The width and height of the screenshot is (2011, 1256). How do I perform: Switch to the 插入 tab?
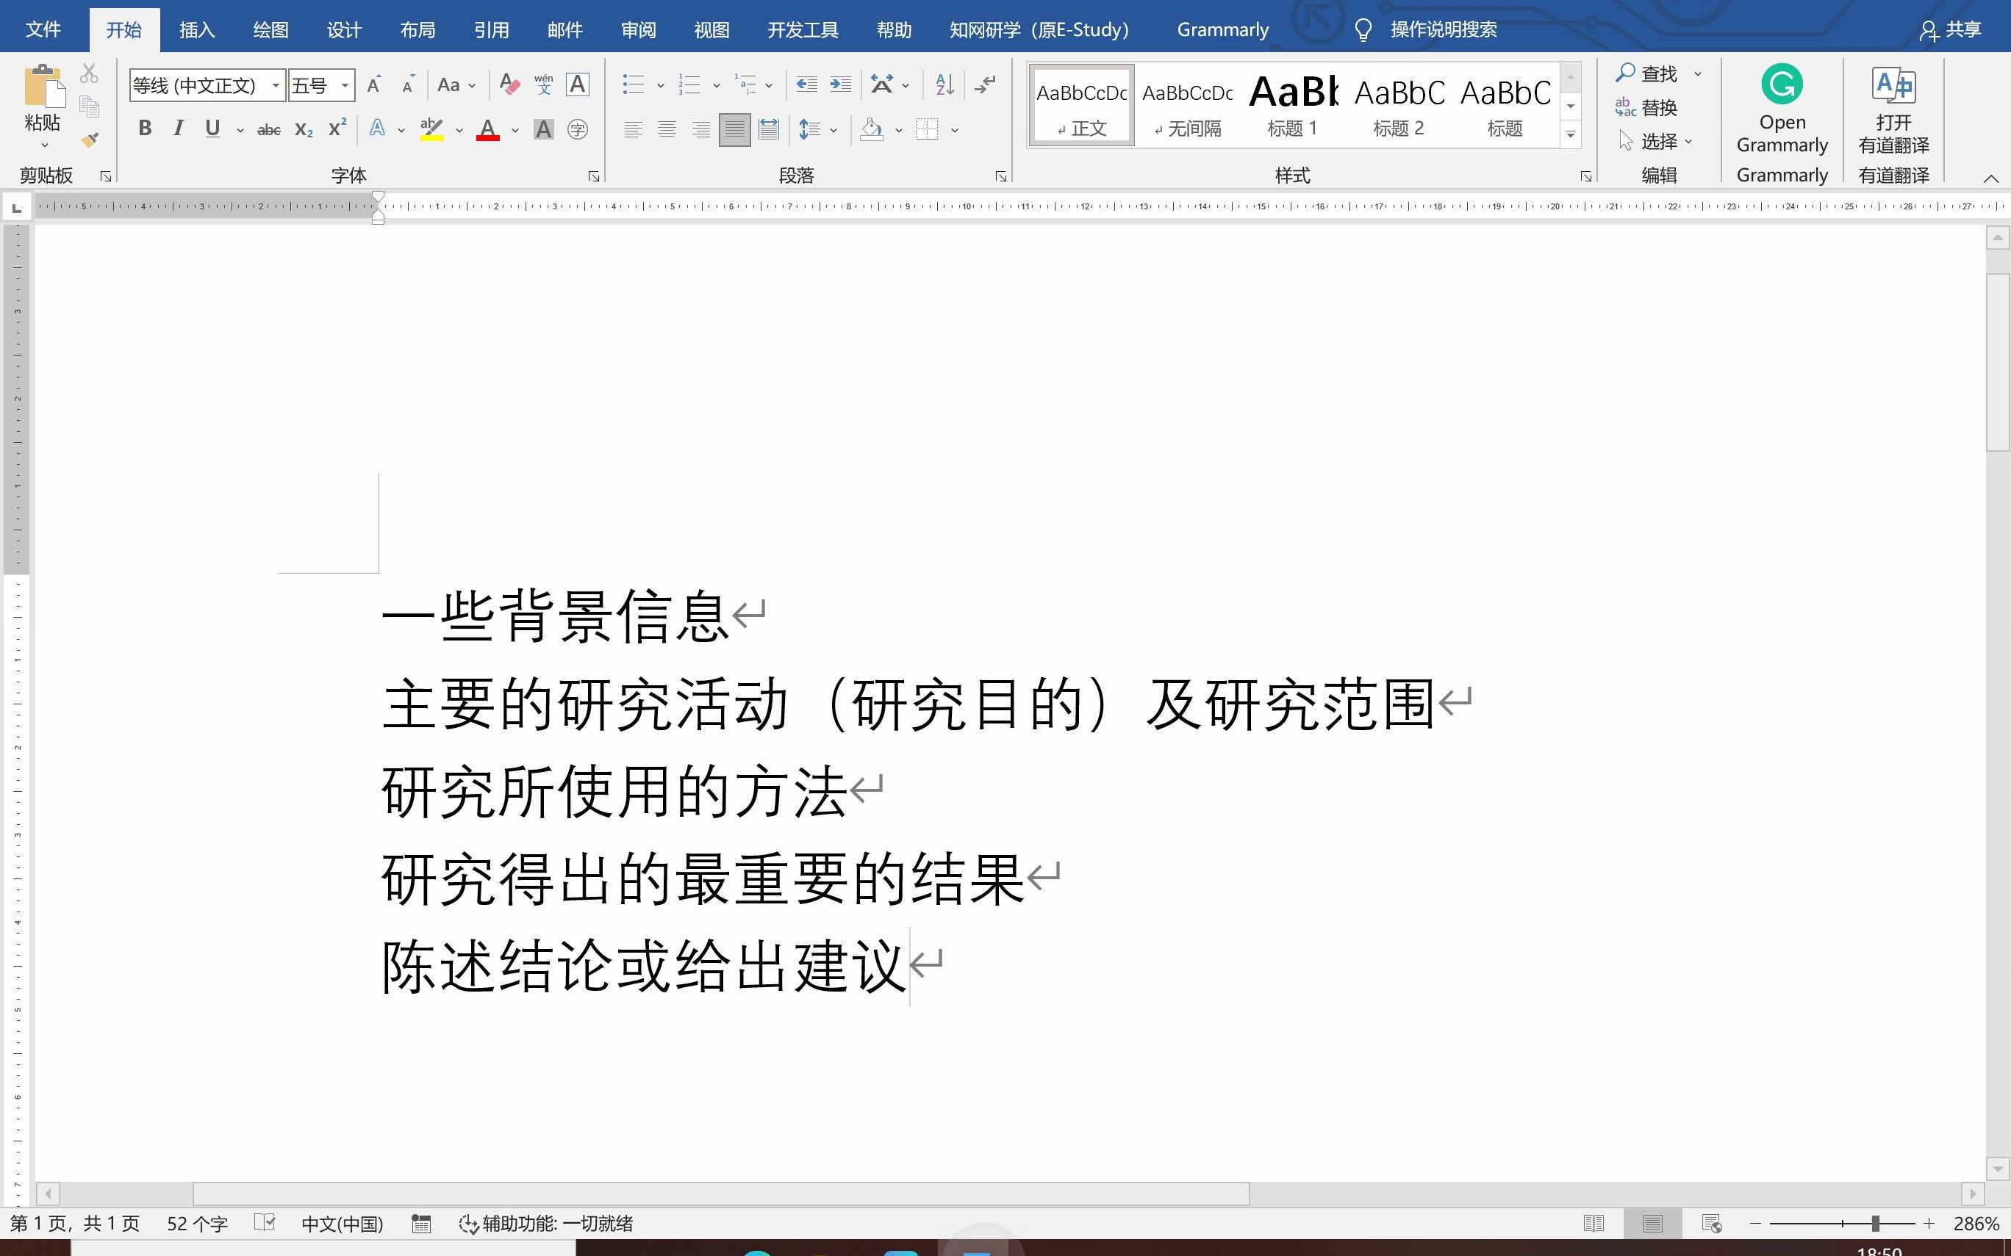[197, 30]
